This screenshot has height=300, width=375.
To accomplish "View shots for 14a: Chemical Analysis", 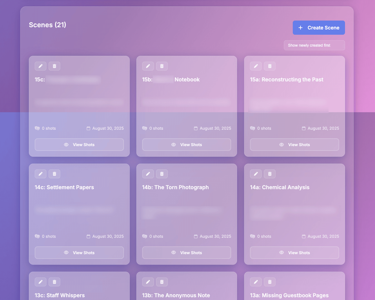I will click(x=294, y=253).
